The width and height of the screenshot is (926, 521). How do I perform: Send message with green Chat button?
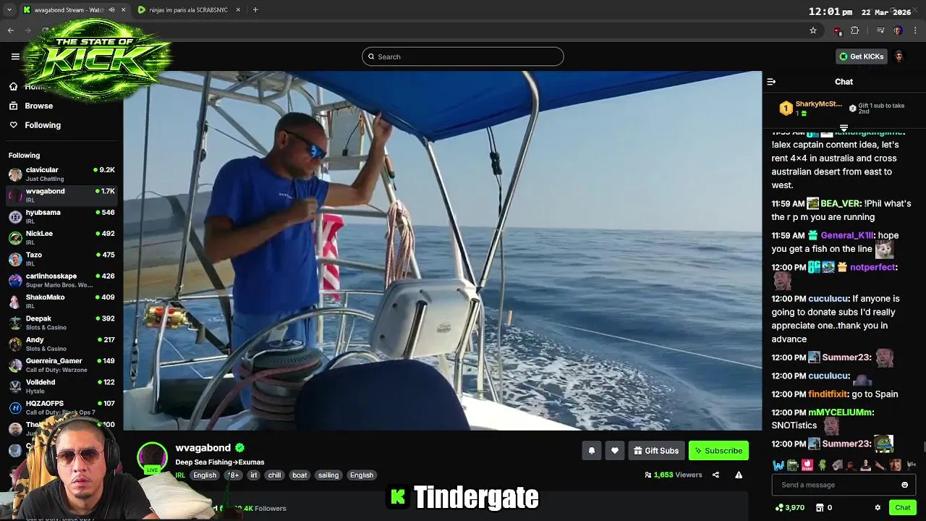pyautogui.click(x=902, y=507)
